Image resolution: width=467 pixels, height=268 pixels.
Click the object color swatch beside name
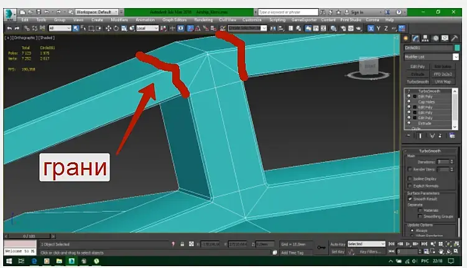pos(457,48)
